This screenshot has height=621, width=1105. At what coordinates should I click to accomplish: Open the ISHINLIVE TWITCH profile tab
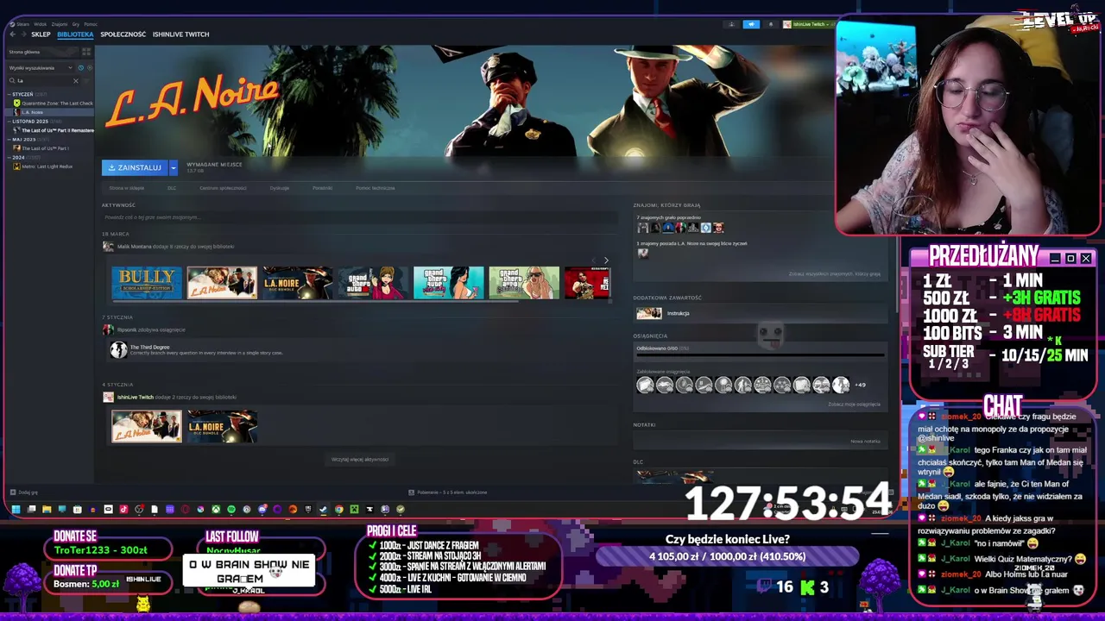tap(180, 34)
